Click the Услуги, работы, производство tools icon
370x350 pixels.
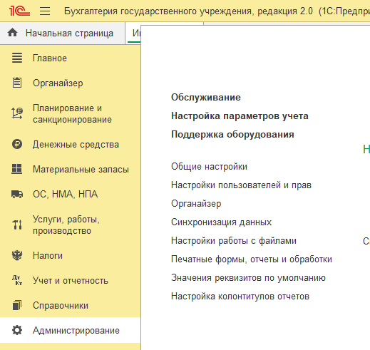17,225
